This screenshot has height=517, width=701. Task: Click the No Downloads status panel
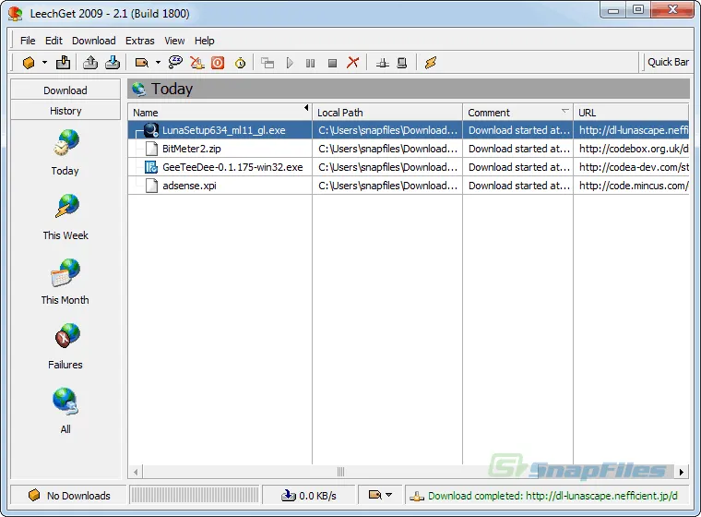pos(68,496)
